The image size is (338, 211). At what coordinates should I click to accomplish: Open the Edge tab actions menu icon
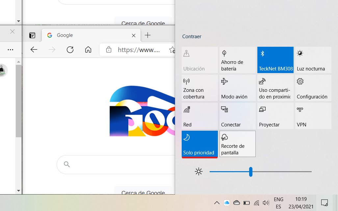click(x=32, y=35)
